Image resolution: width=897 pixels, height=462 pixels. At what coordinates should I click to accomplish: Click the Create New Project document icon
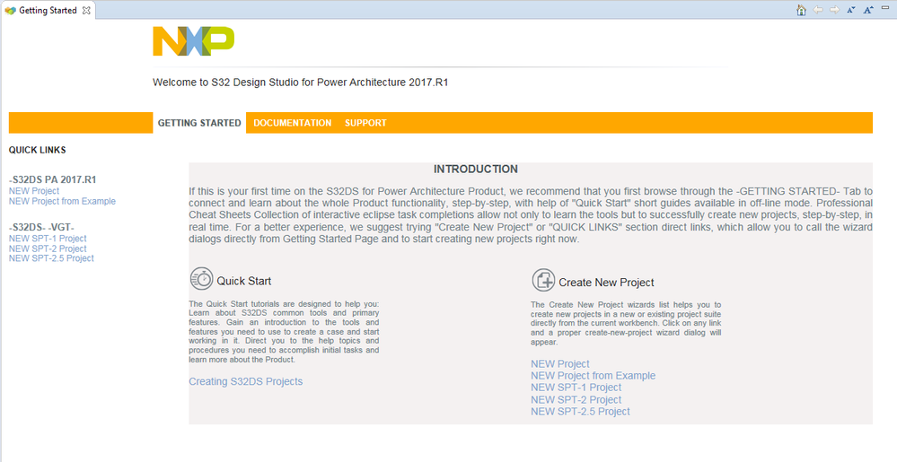(x=543, y=280)
